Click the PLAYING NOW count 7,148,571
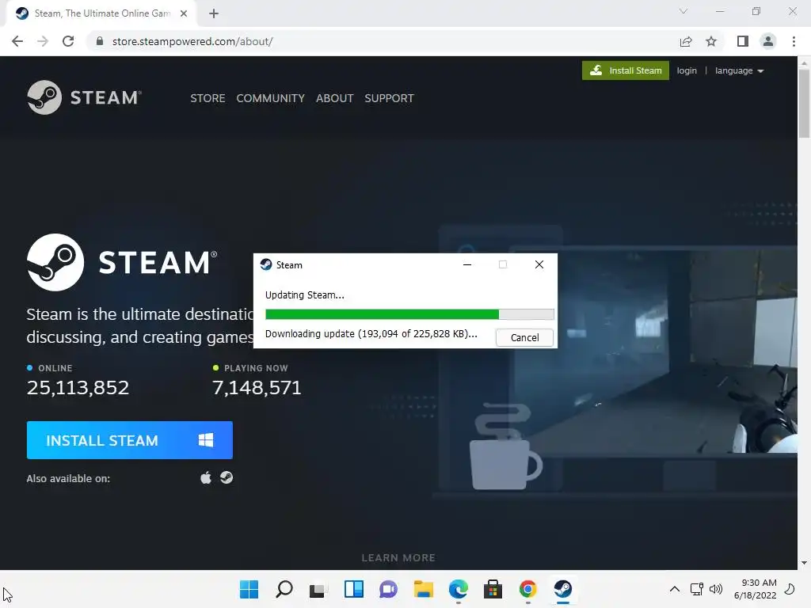 point(257,388)
